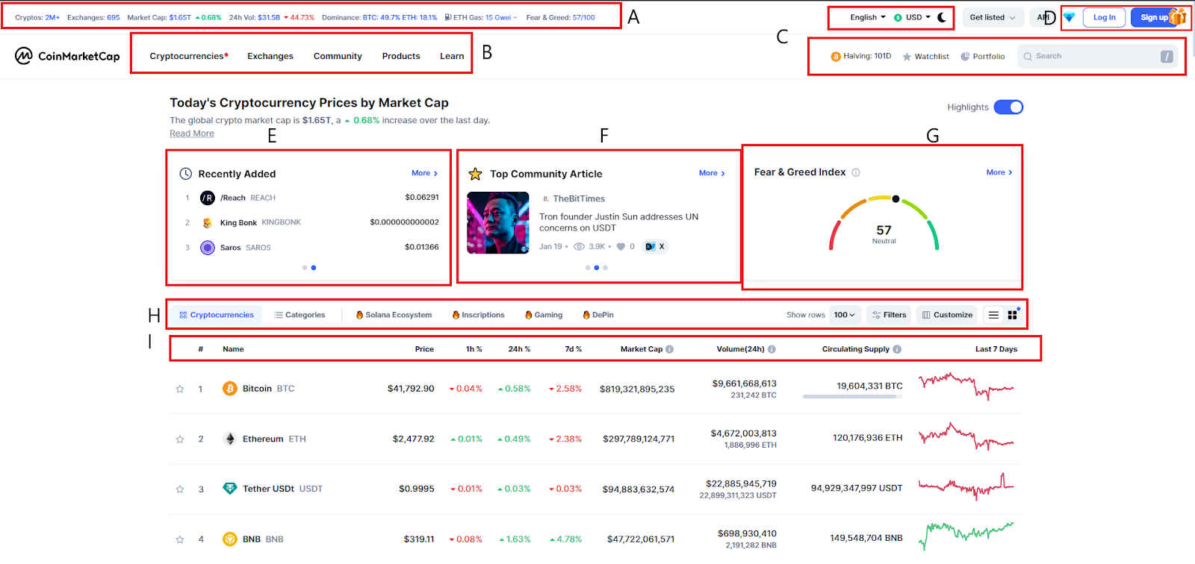Select second Recently Added carousel dot
The image size is (1195, 564).
[x=314, y=267]
